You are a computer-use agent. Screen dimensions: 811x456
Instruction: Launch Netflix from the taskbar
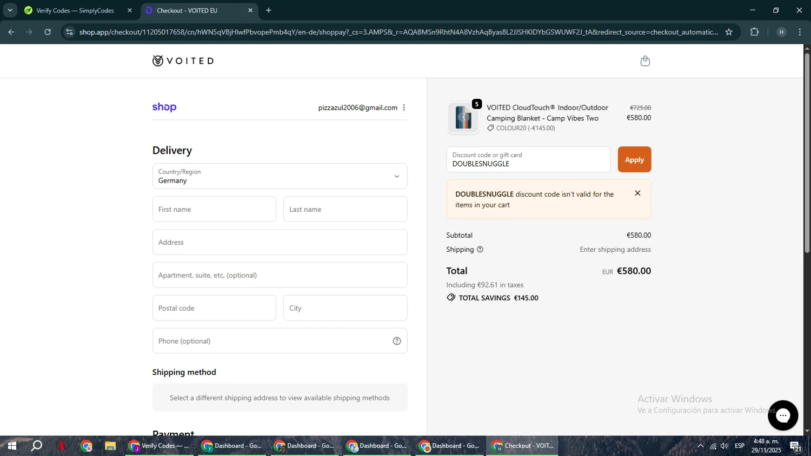[62, 446]
